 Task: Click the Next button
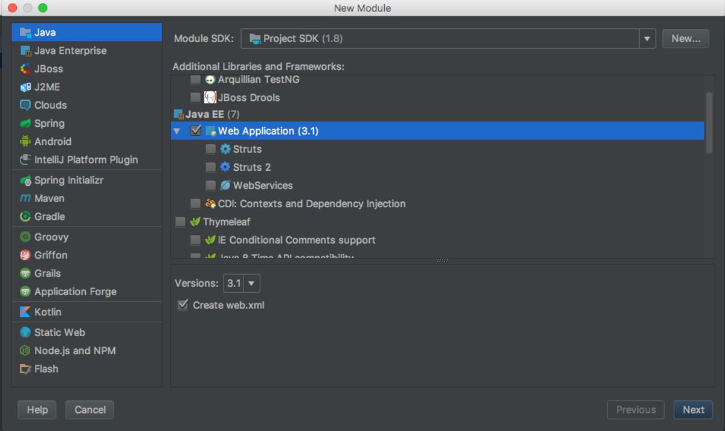(x=693, y=409)
